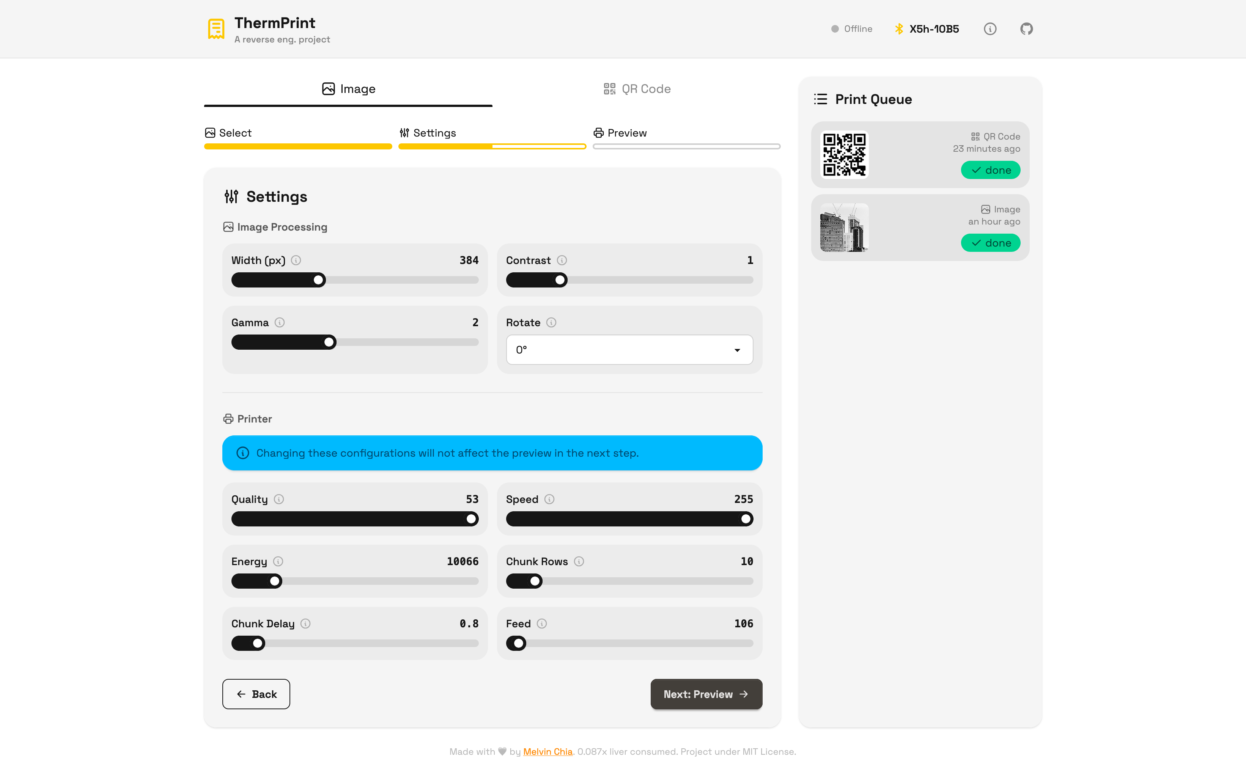Viewport: 1246px width, 776px height.
Task: Click the Feed slider handle
Action: (519, 644)
